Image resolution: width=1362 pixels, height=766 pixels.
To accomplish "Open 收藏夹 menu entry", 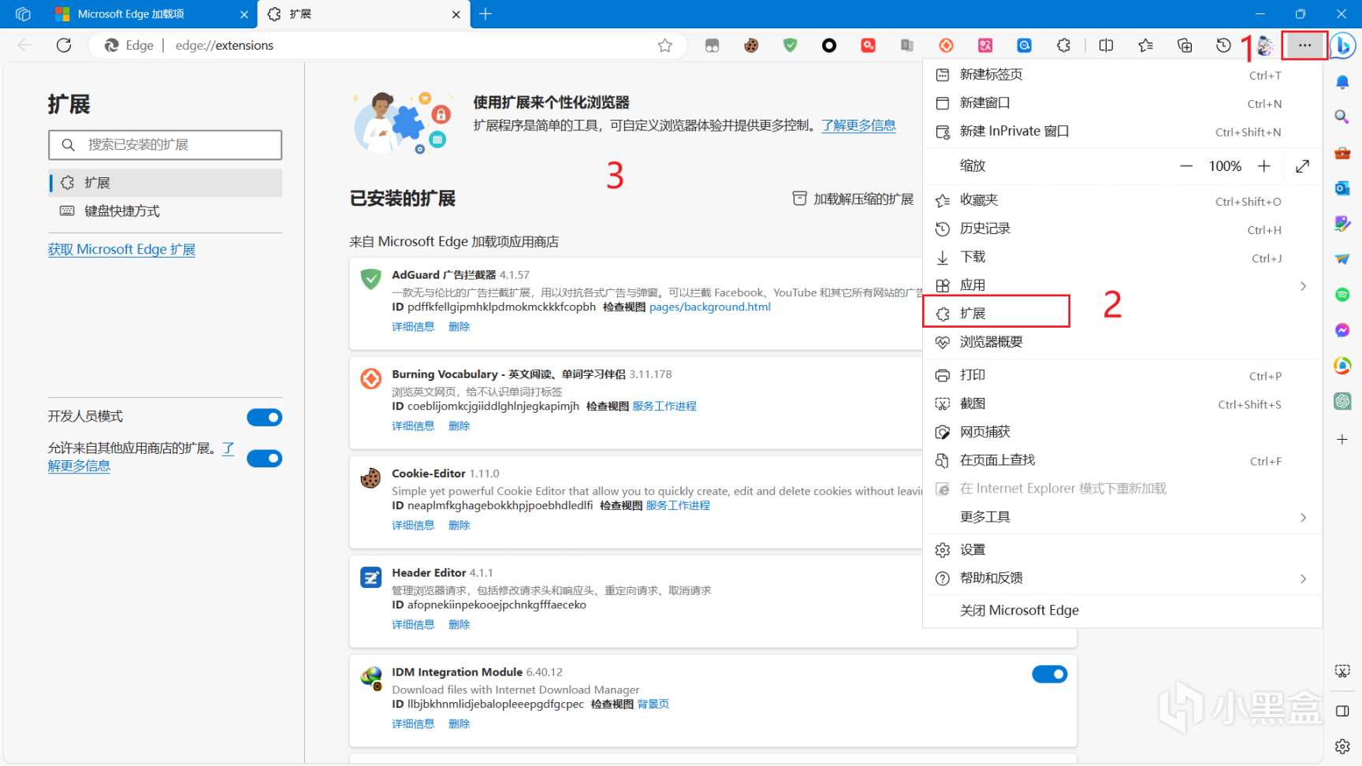I will click(1122, 200).
